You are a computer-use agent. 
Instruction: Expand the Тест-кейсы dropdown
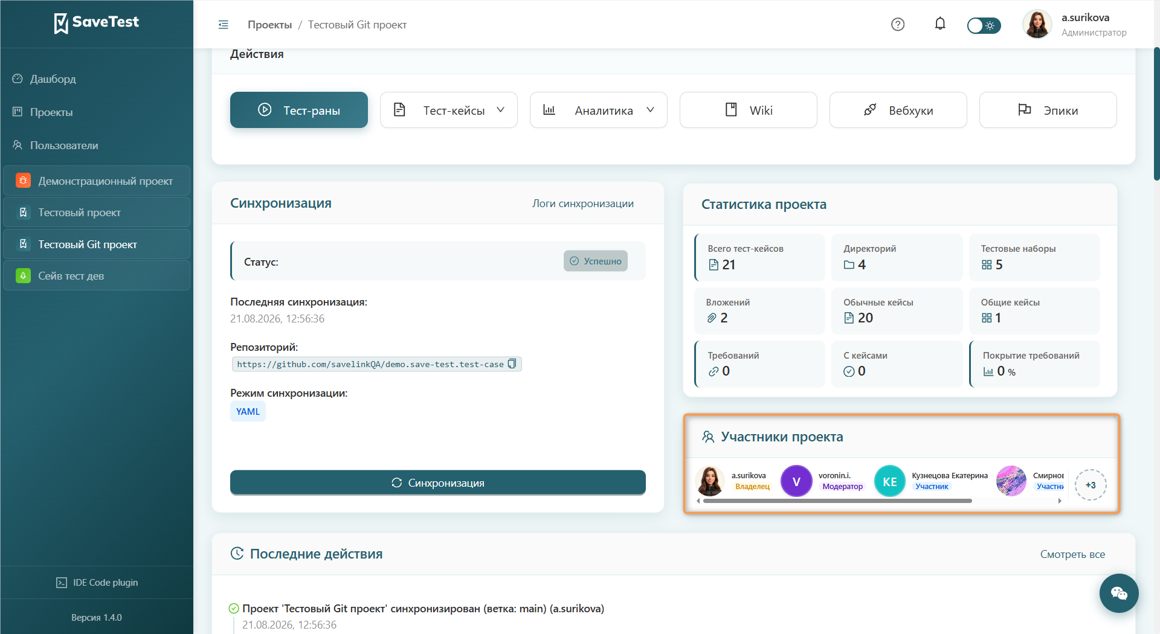coord(449,110)
